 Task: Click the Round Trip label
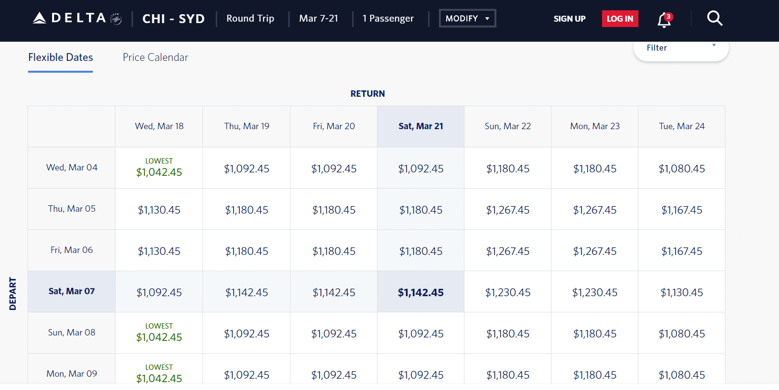[x=250, y=18]
